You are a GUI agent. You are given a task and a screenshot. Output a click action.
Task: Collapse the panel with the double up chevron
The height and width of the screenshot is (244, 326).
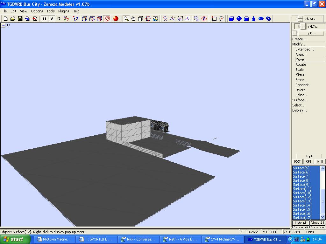pyautogui.click(x=311, y=33)
